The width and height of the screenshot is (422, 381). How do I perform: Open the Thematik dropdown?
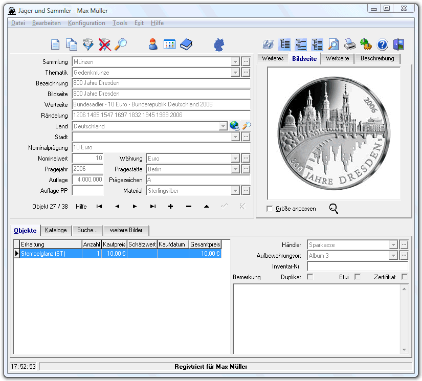point(235,73)
